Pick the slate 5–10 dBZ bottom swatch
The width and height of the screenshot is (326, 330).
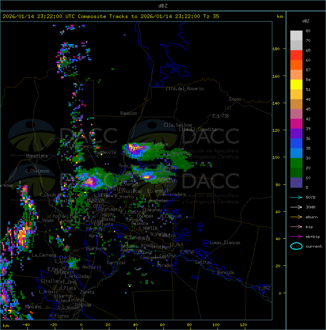(x=296, y=183)
